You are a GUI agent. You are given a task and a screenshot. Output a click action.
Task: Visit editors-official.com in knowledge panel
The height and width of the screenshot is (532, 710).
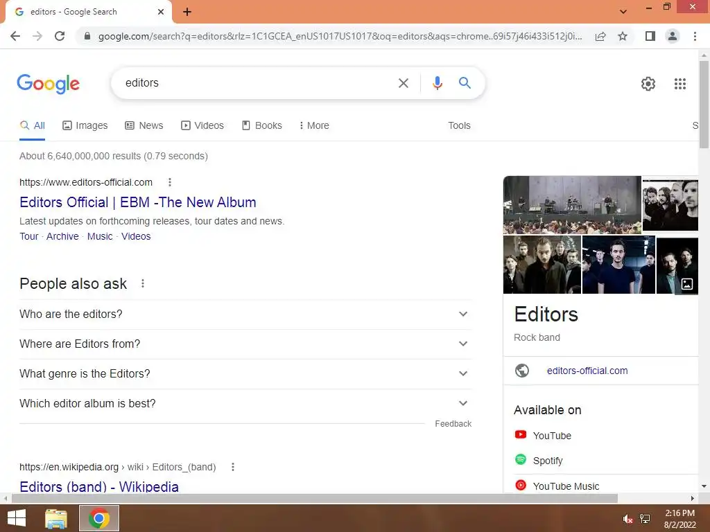coord(587,371)
